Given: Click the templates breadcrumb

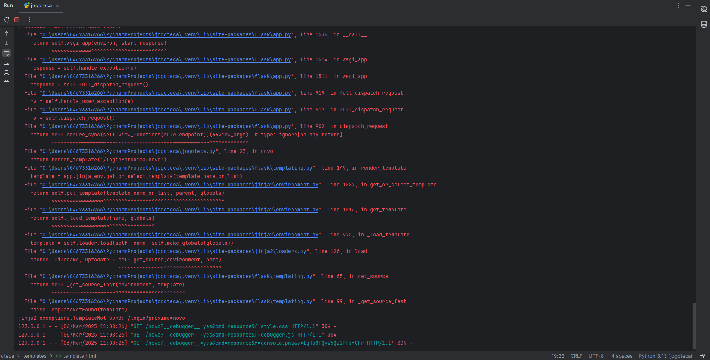Looking at the screenshot, I should click(x=35, y=356).
